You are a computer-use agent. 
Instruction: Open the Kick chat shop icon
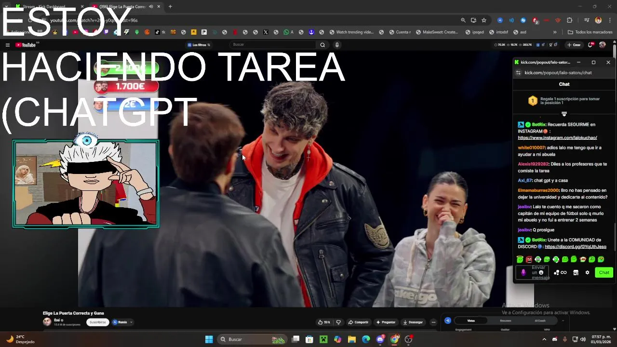(x=576, y=273)
